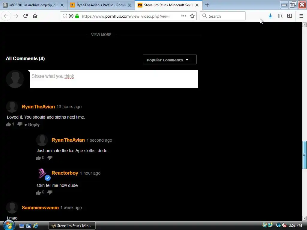Open tracking protection shield icon

71,16
